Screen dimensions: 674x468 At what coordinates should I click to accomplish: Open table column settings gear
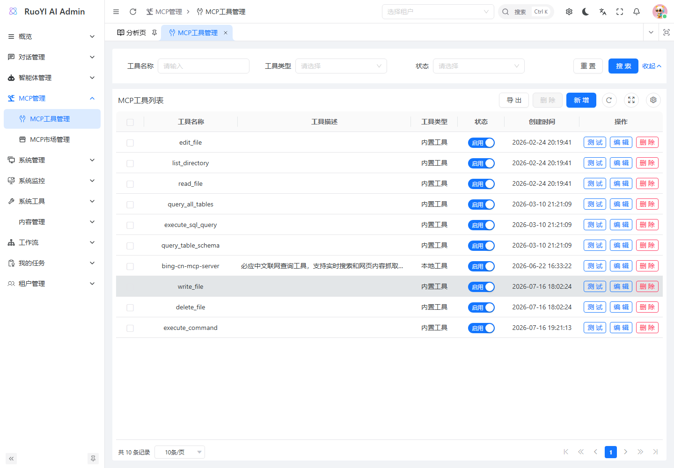653,100
